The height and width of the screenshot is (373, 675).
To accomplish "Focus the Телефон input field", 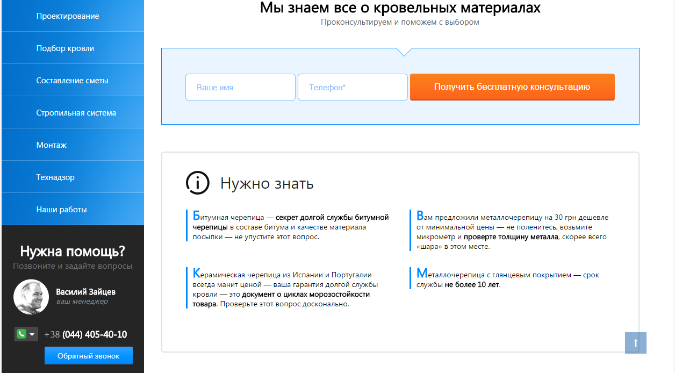I will tap(353, 87).
